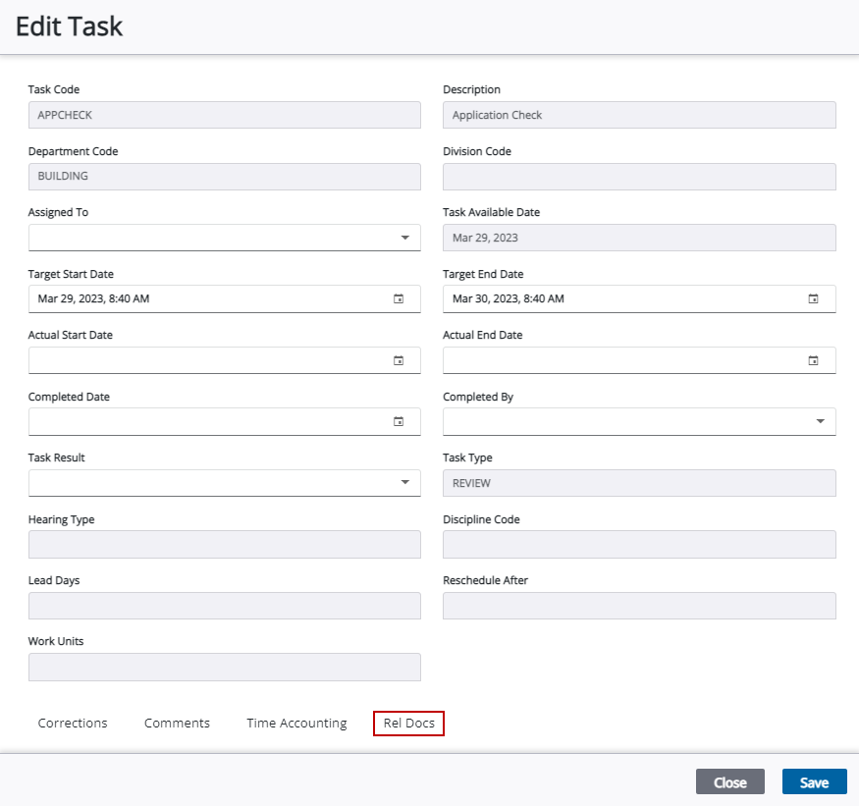Close the Edit Task dialog
Viewport: 859px width, 806px height.
729,781
